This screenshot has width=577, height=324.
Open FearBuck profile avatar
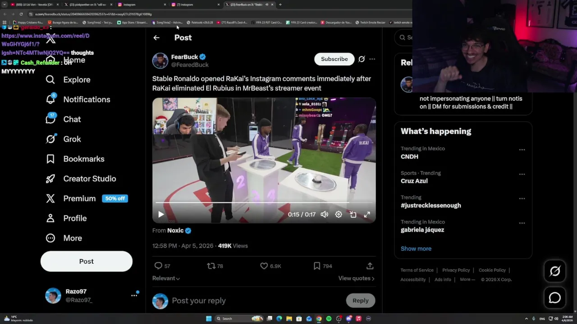pyautogui.click(x=160, y=61)
